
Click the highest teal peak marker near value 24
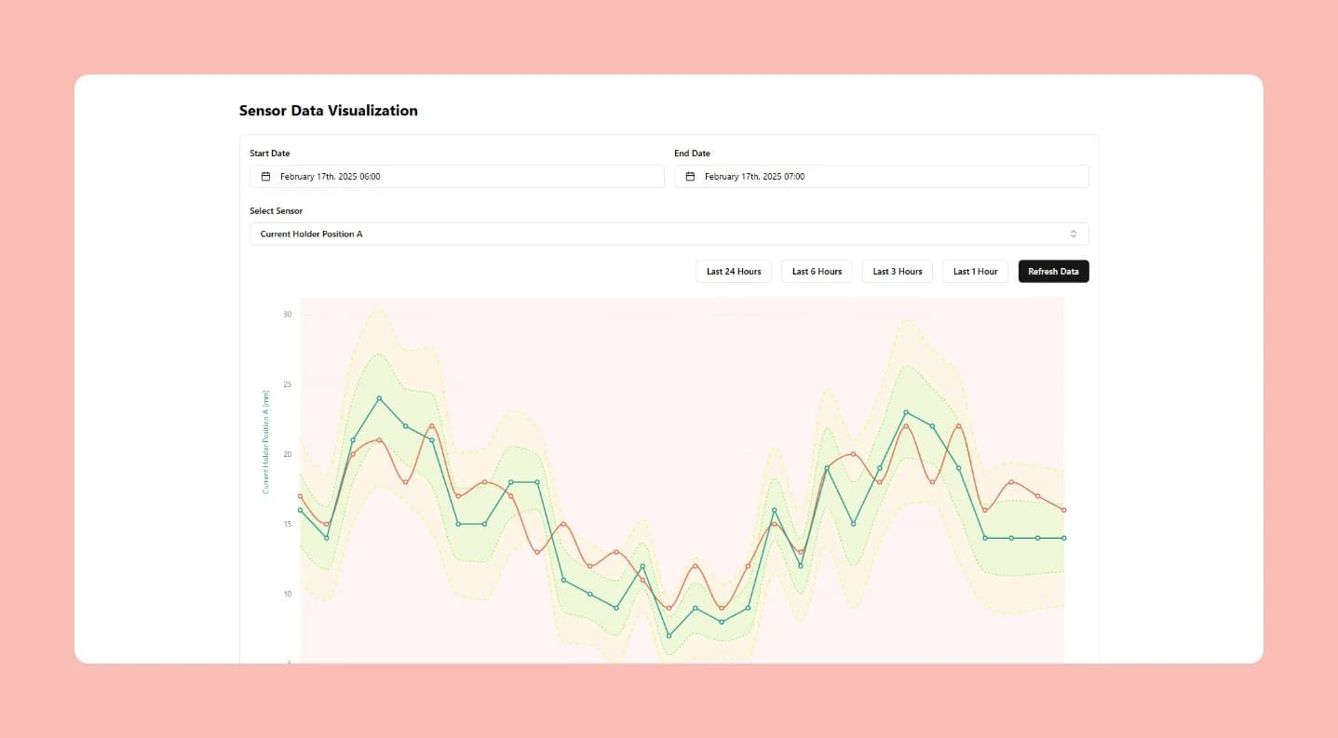click(x=380, y=397)
